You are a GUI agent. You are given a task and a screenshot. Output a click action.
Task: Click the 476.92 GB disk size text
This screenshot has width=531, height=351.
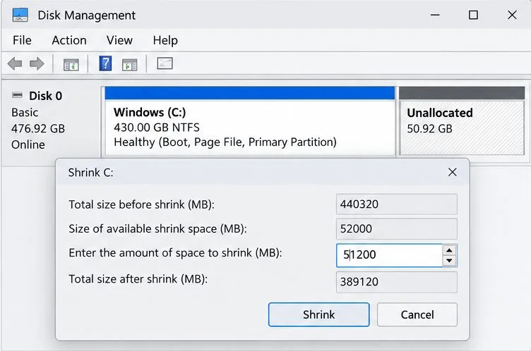38,128
